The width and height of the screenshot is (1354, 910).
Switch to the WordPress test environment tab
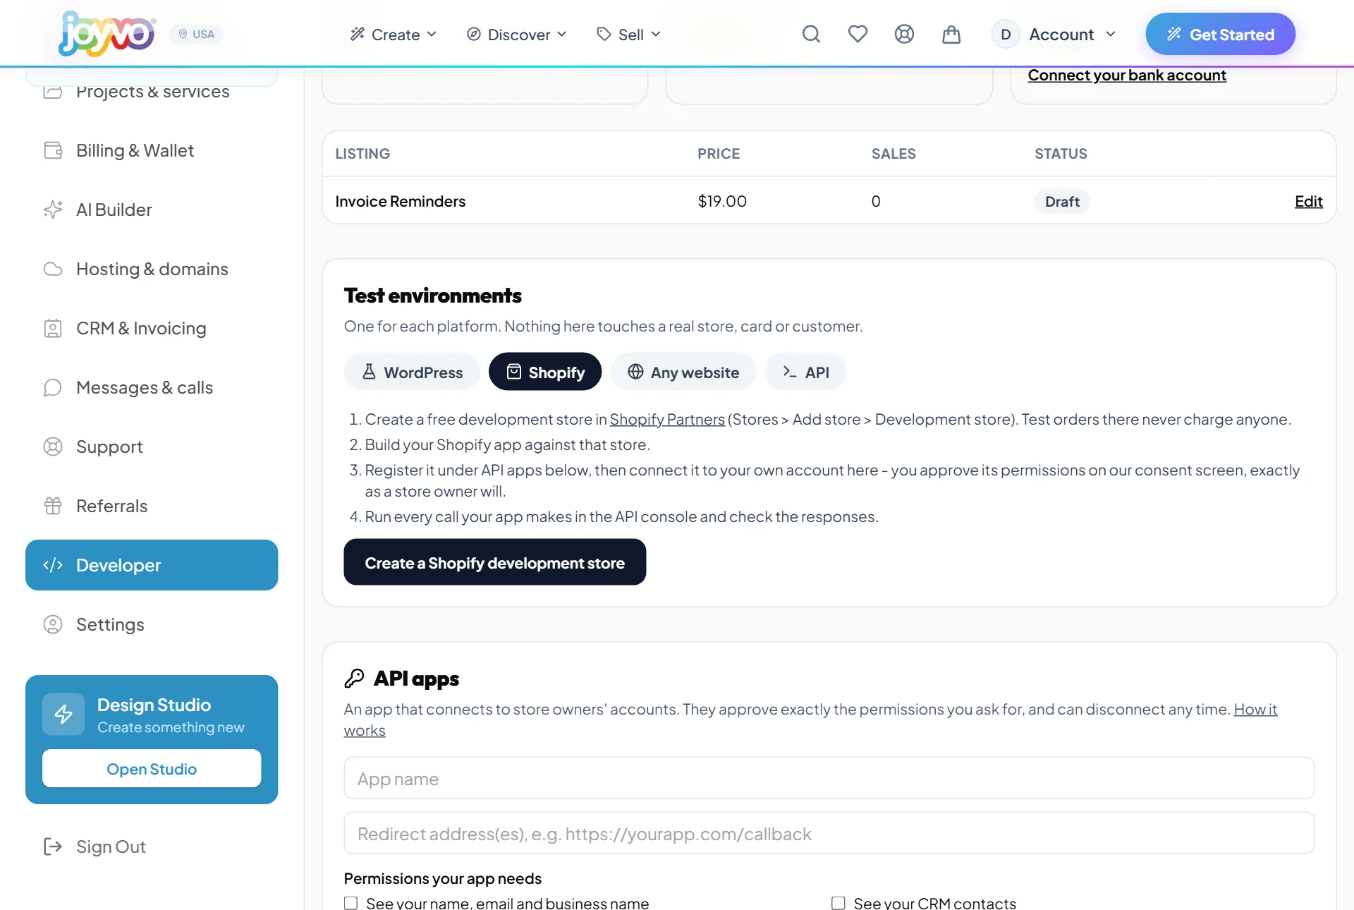(x=412, y=372)
